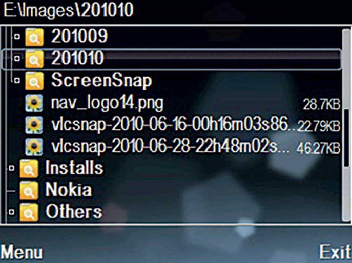The image size is (352, 263).
Task: Toggle the 201010 tree node box
Action: click(x=17, y=59)
